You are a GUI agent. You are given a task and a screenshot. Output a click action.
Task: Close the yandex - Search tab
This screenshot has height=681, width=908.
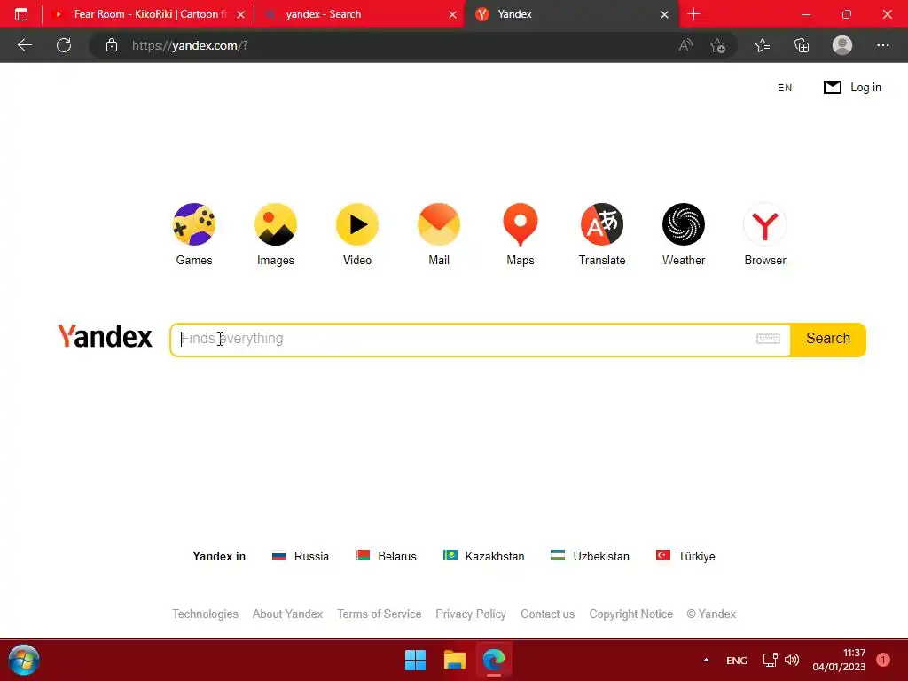(453, 14)
